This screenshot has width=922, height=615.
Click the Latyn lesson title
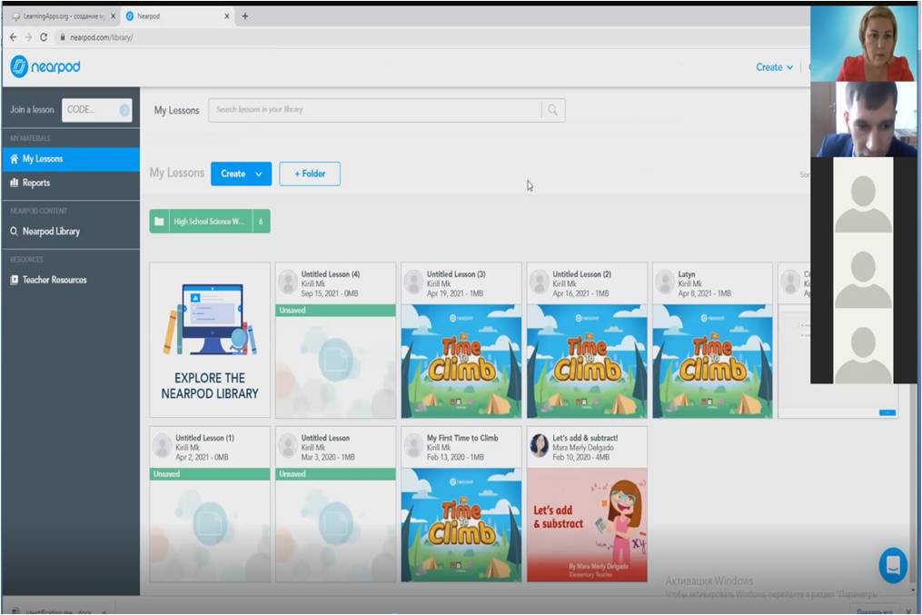687,274
